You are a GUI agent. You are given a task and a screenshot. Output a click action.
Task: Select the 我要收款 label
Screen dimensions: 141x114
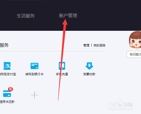[89, 74]
